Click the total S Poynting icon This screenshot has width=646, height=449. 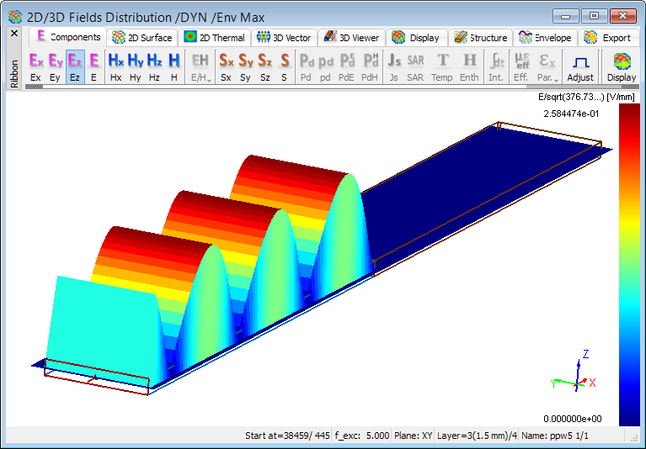coord(285,67)
